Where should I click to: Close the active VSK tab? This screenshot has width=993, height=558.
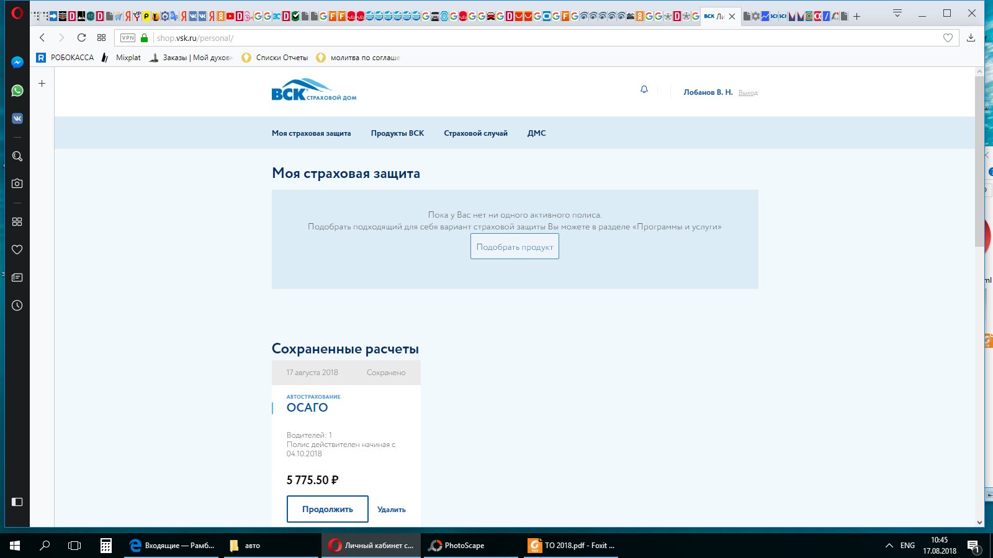click(732, 17)
